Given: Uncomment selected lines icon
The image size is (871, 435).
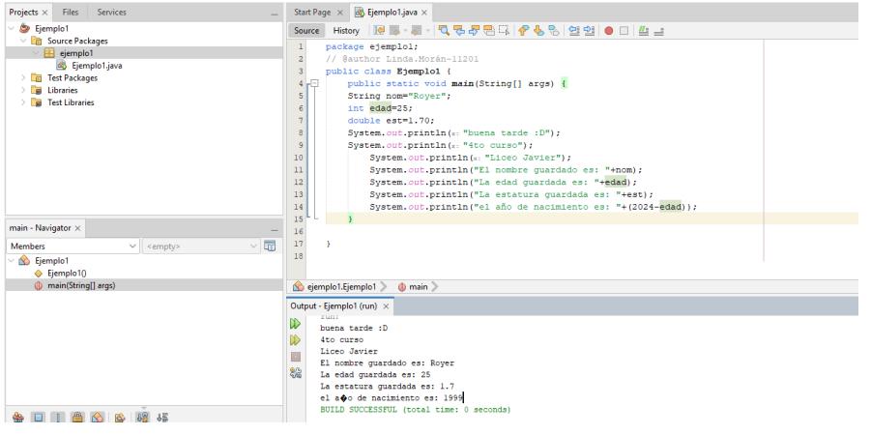Looking at the screenshot, I should [658, 31].
